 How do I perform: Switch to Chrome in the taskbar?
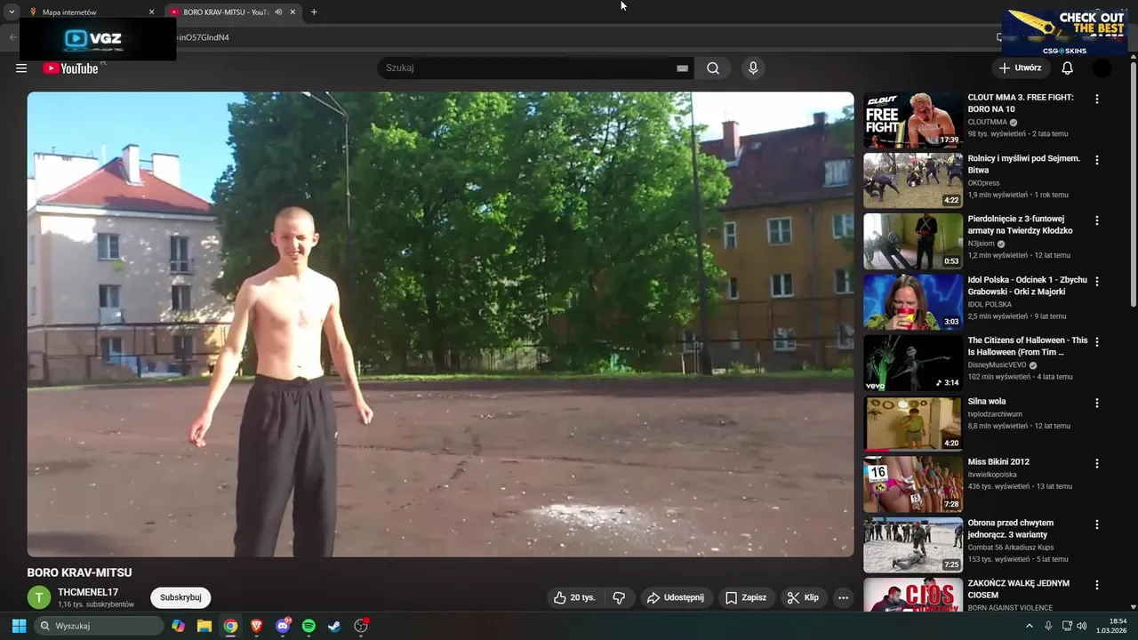click(x=230, y=626)
